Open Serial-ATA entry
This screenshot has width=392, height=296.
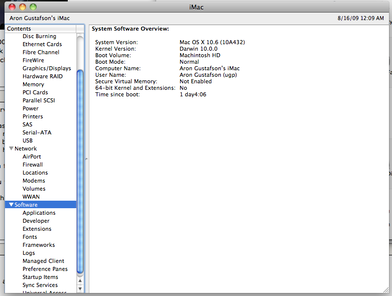click(x=37, y=132)
